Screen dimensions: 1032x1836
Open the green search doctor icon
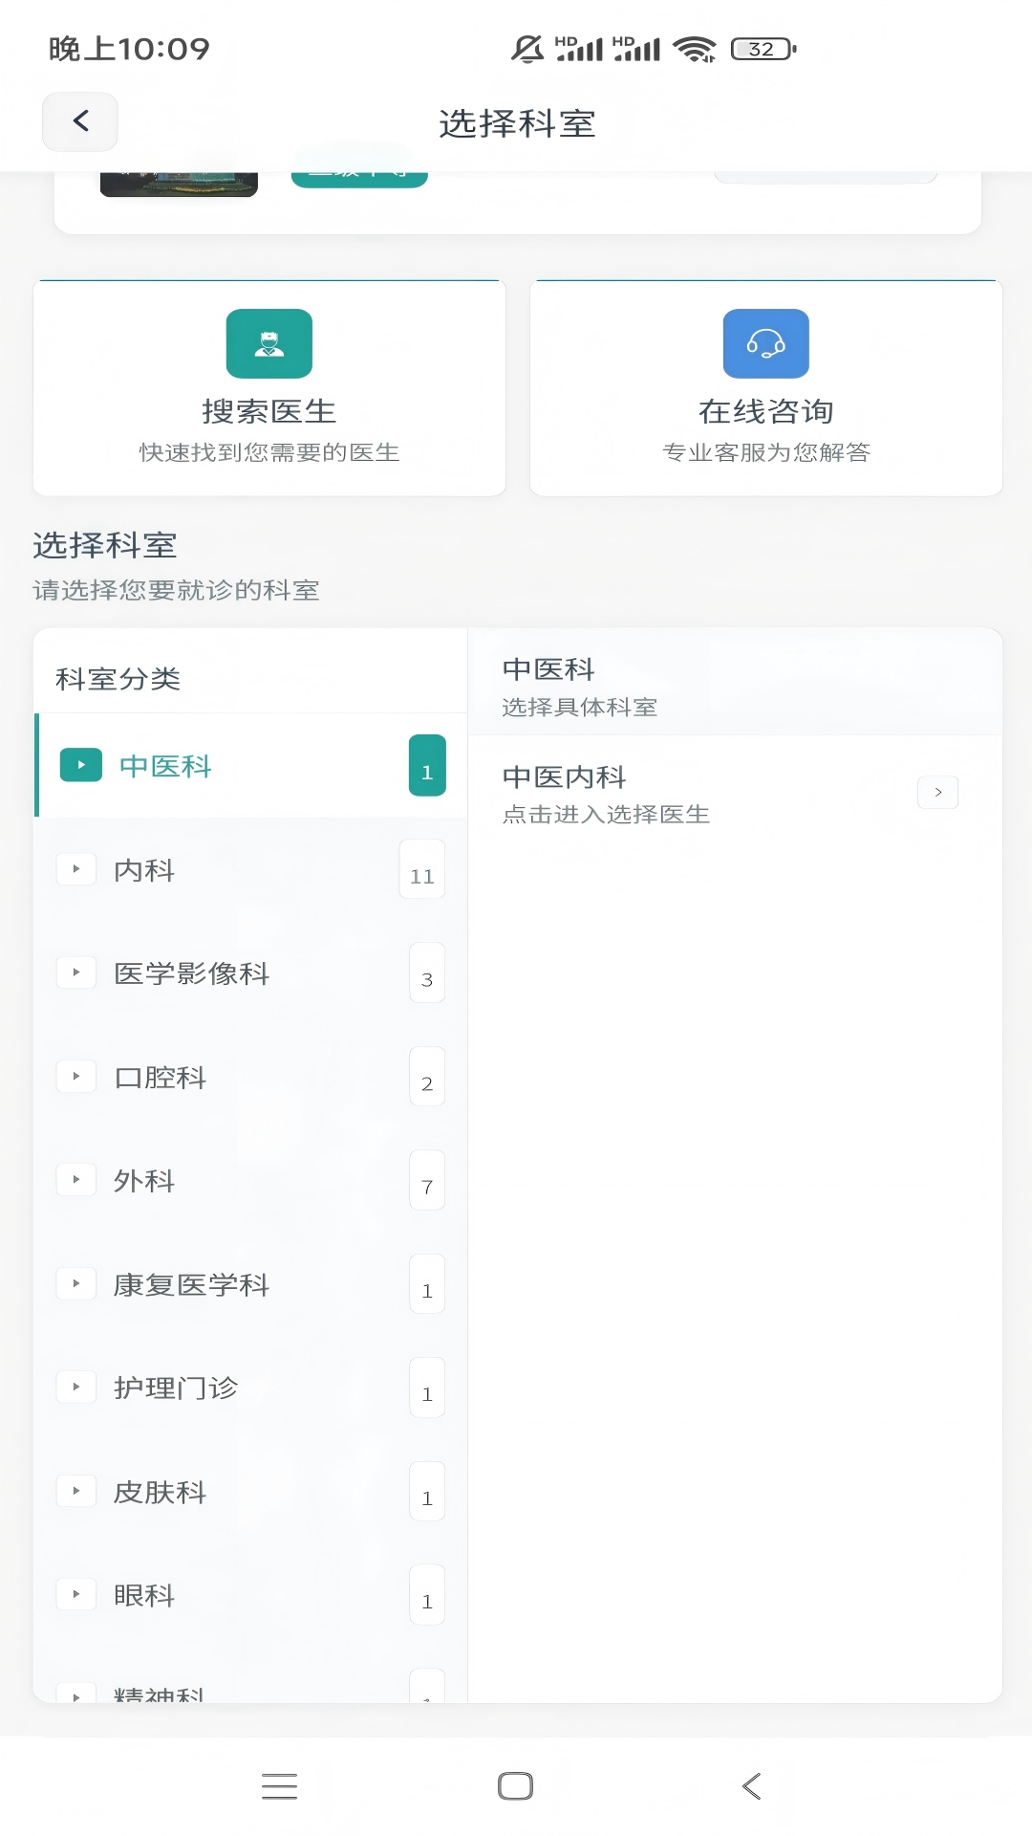(x=269, y=343)
